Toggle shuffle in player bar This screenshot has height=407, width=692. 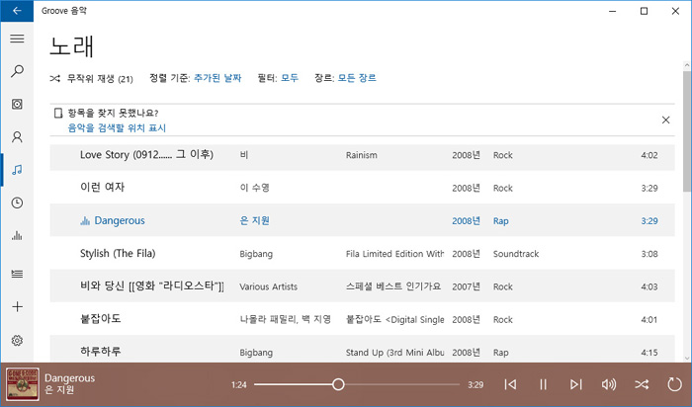pos(642,384)
